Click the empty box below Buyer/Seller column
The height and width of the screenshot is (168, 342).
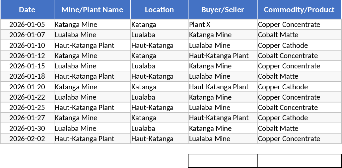point(223,161)
